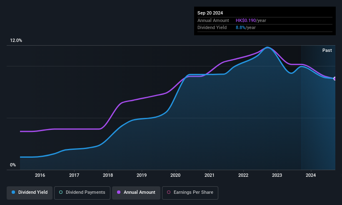Select the 2016 x-axis label
Viewport: 342px width, 205px height.
(40, 175)
